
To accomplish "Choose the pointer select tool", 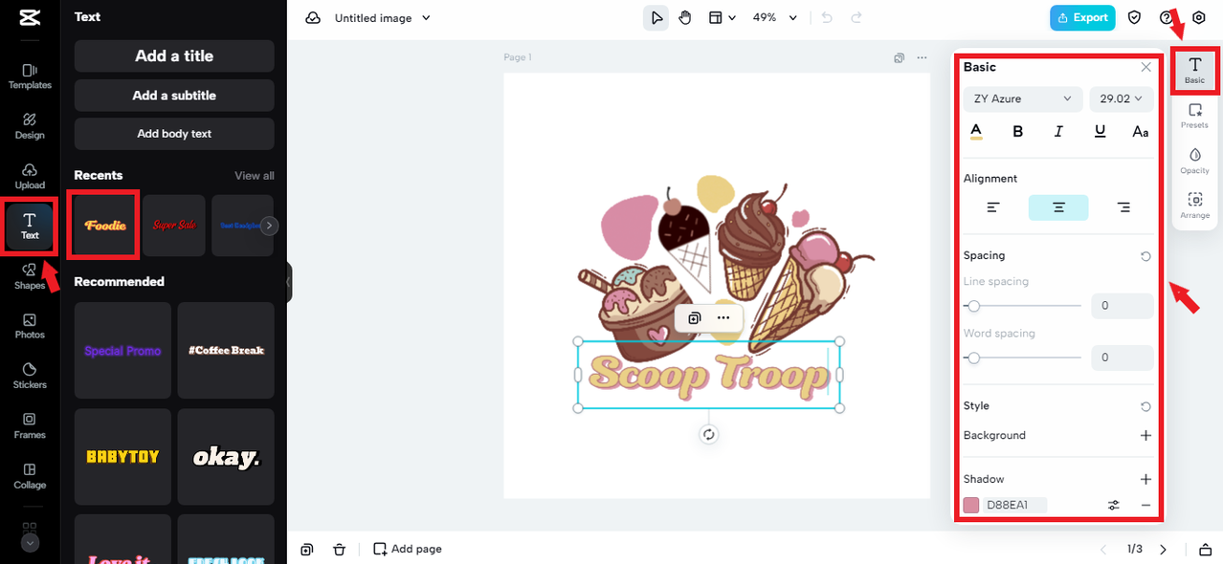I will tap(656, 17).
